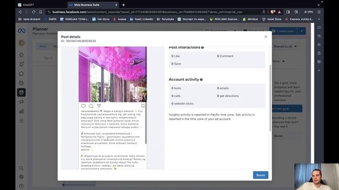
Task: Click the Search magnifier in left sidebar
Action: click(x=21, y=168)
